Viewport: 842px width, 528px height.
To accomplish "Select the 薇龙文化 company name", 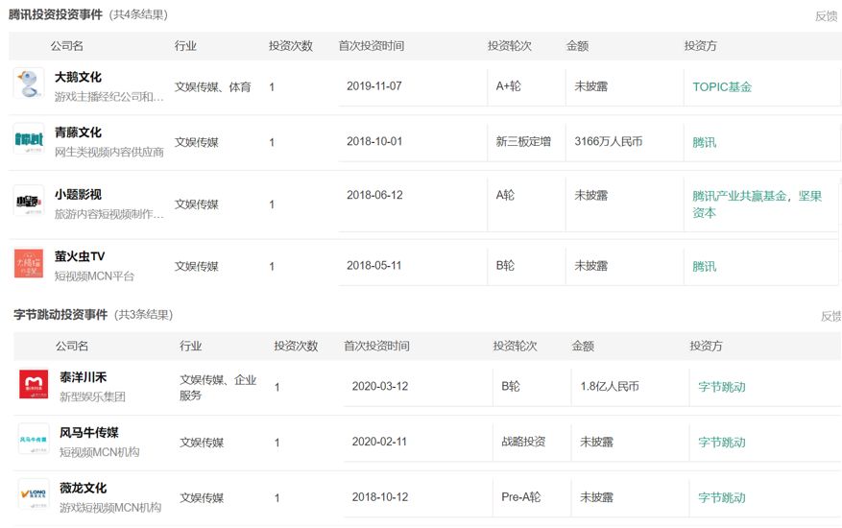I will (84, 488).
